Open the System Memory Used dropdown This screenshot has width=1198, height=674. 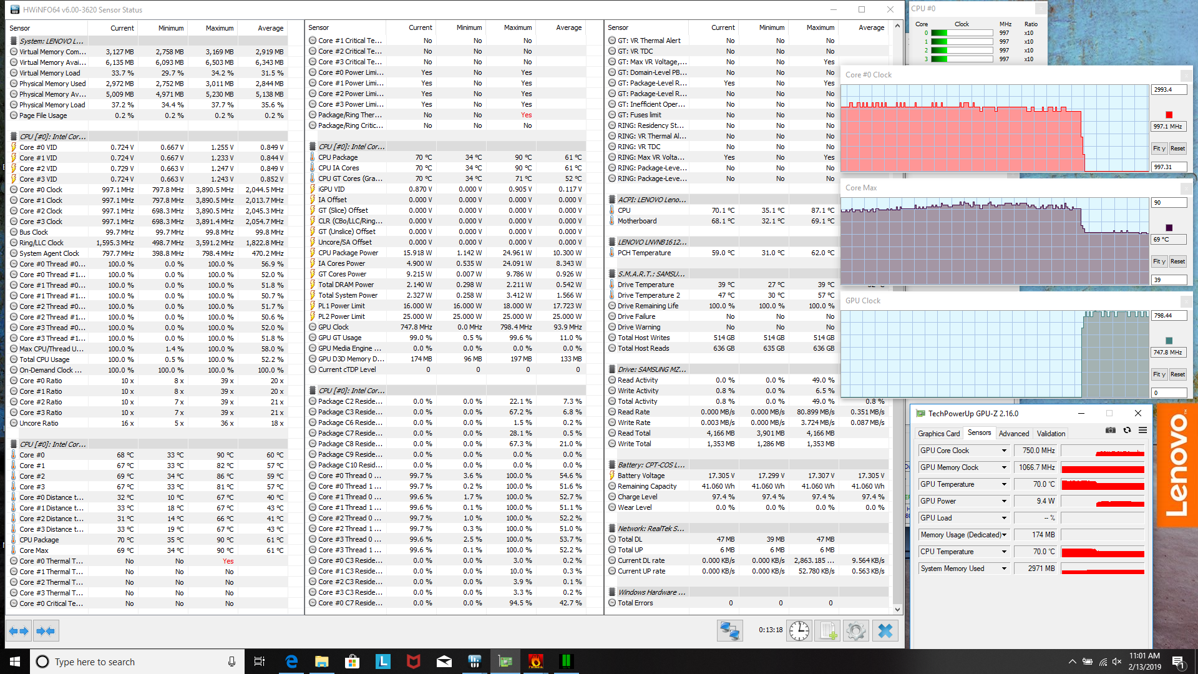coord(1004,569)
